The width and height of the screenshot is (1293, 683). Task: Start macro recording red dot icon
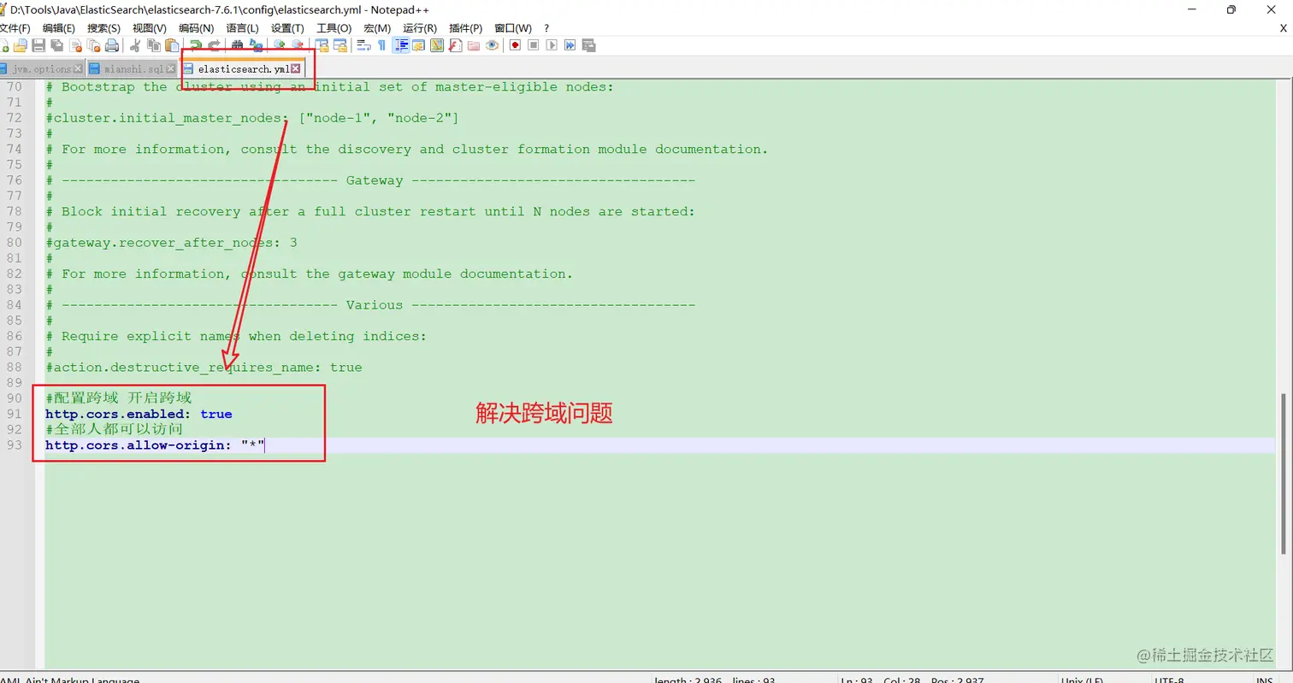[x=515, y=45]
